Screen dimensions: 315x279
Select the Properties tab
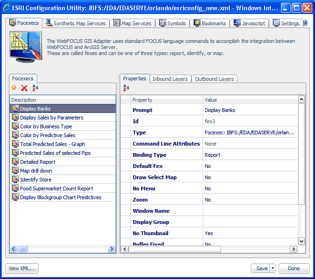(x=135, y=78)
